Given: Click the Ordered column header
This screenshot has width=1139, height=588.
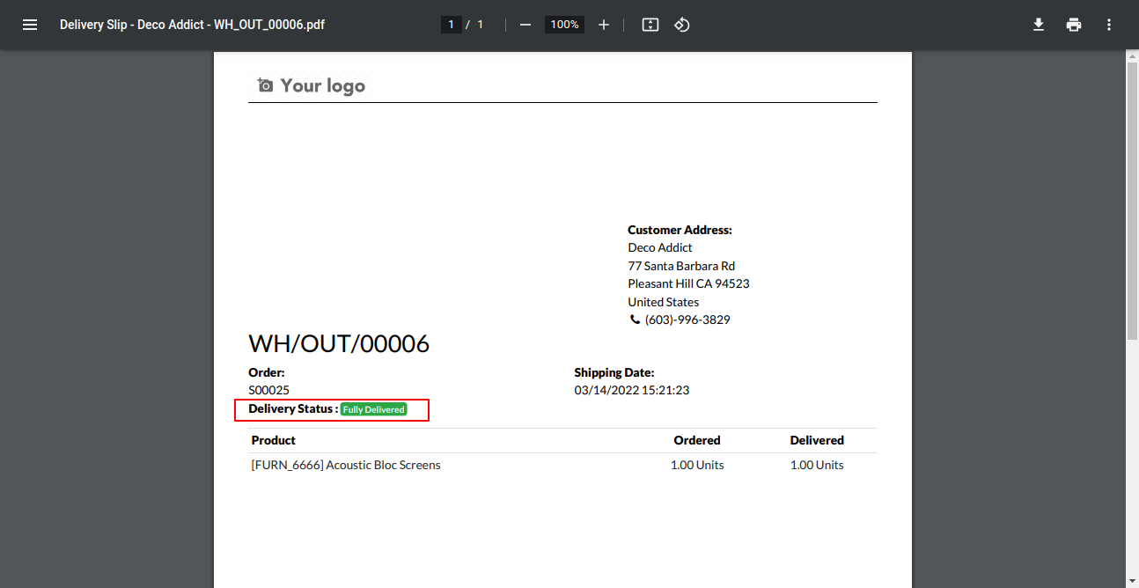Looking at the screenshot, I should point(697,440).
